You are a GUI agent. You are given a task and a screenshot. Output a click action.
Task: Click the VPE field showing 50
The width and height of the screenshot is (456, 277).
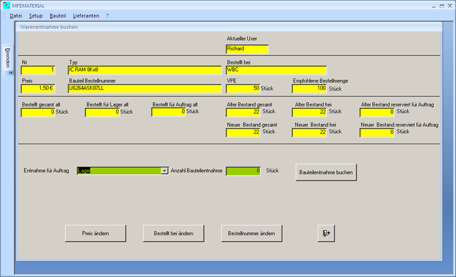243,88
